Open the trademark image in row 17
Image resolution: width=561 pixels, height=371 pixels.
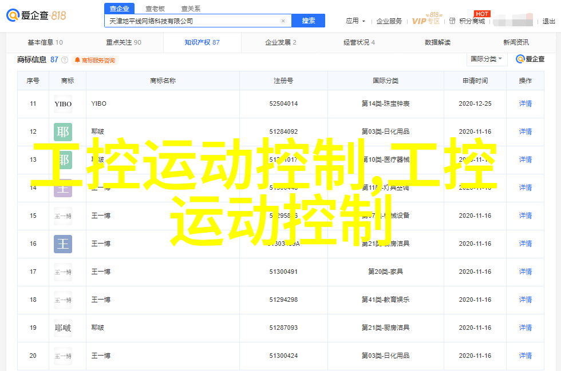point(63,272)
